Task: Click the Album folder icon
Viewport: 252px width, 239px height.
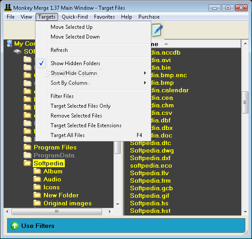Action: click(x=37, y=171)
